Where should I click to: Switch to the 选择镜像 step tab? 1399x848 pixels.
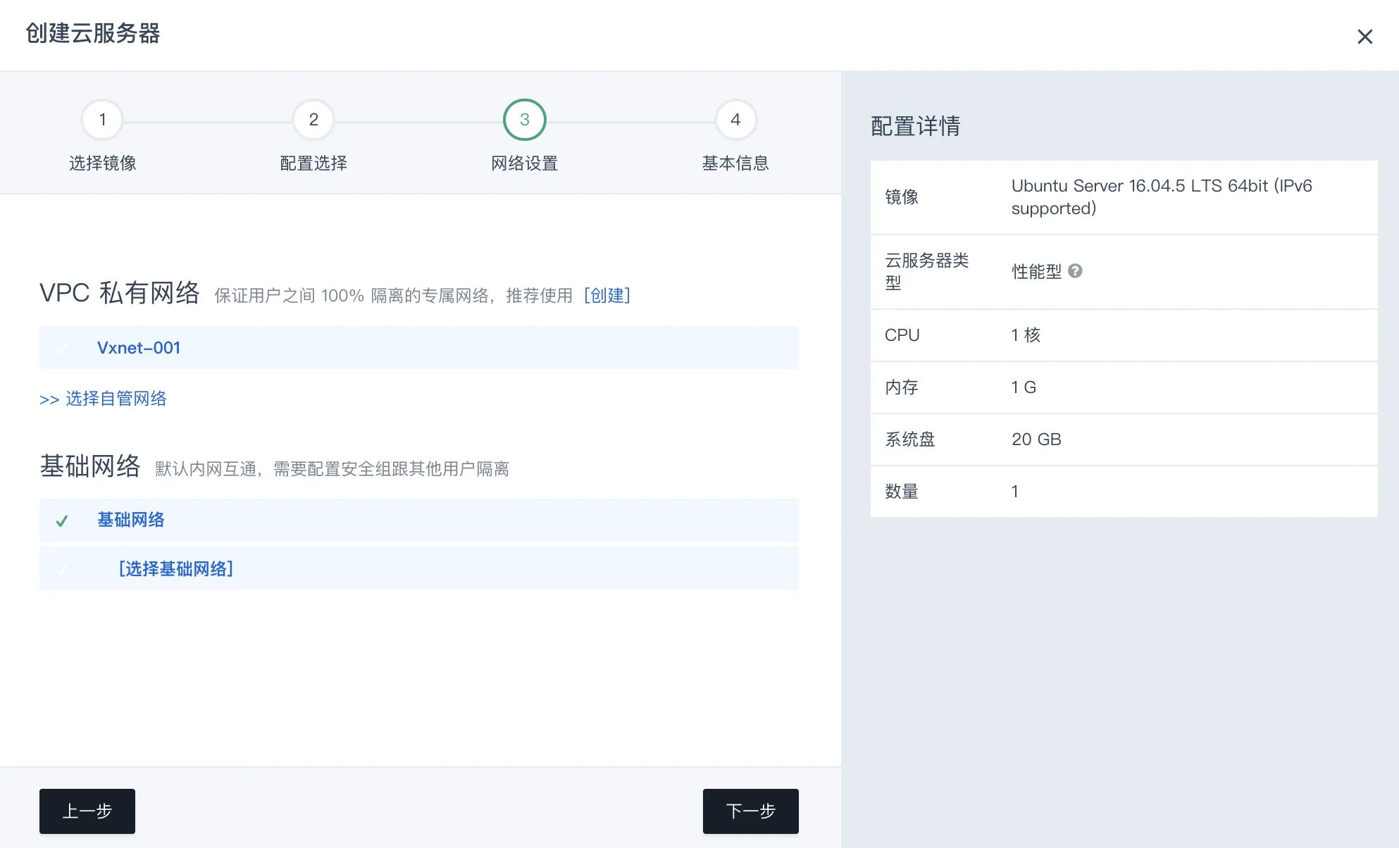tap(102, 163)
